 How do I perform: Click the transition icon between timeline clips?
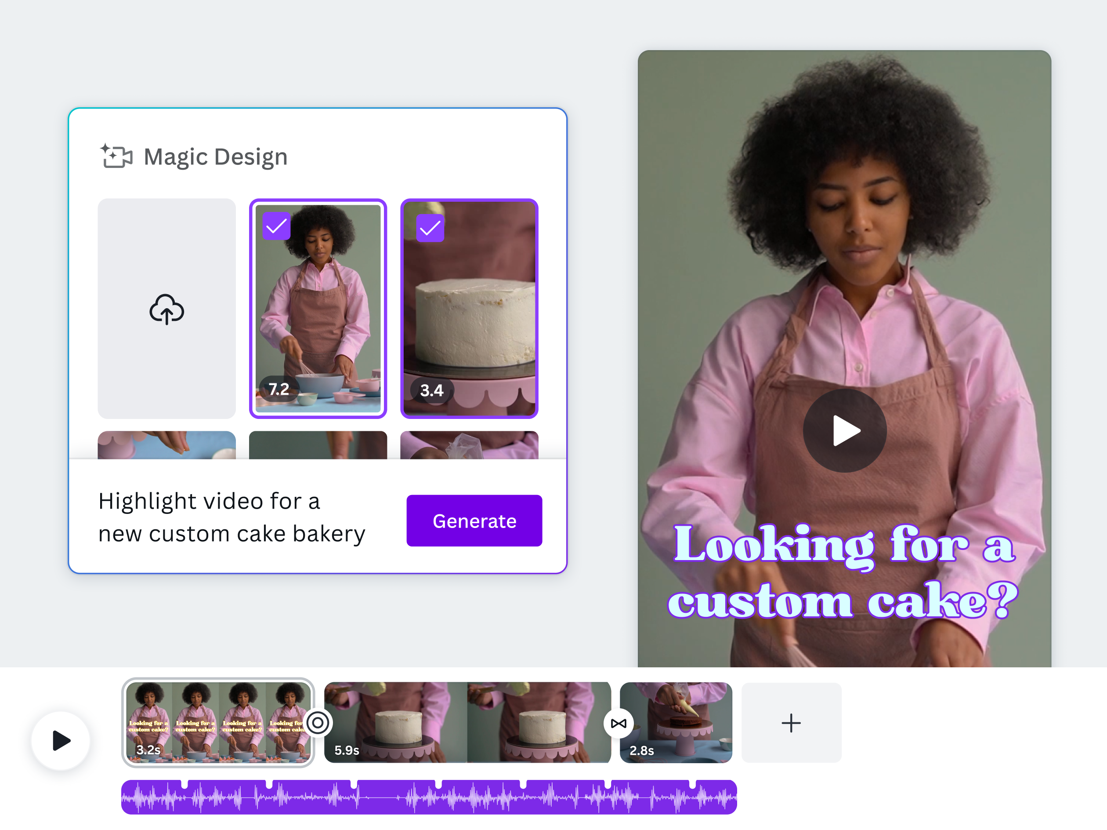coord(619,723)
